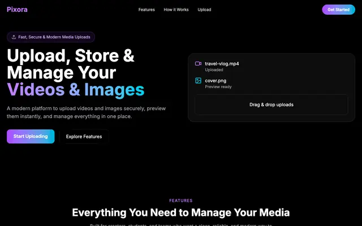Click the 'Fast, Secure & Modern Media Uploads' badge
This screenshot has height=226, width=362.
click(x=51, y=37)
